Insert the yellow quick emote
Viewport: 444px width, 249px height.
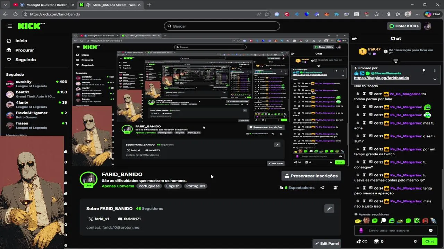tap(358, 221)
